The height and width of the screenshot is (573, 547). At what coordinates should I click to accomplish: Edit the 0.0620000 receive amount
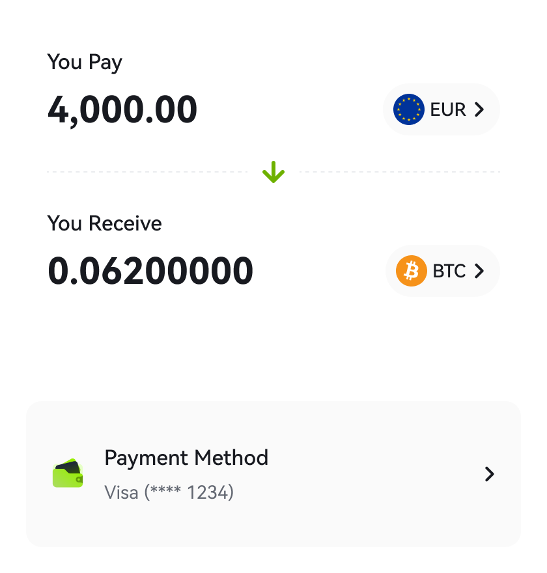point(150,271)
